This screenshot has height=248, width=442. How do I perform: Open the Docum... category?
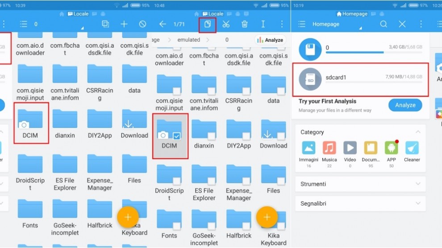pos(371,154)
